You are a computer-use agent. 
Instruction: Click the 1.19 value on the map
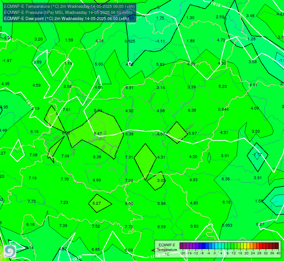[x=68, y=63]
